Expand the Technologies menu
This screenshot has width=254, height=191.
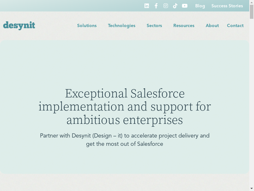tap(122, 25)
